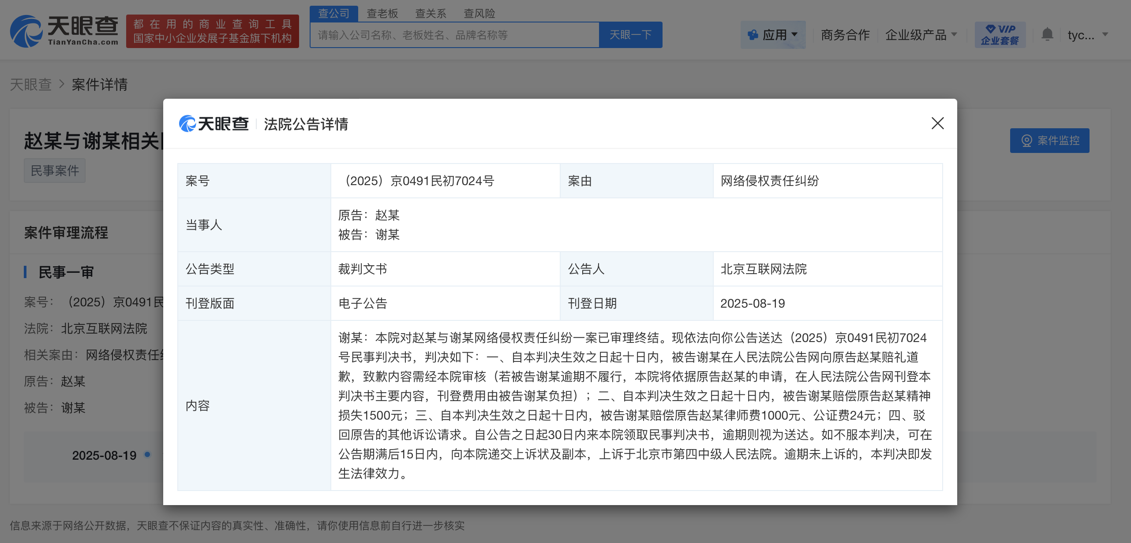This screenshot has width=1131, height=543.
Task: Click the notification bell icon
Action: [1047, 34]
